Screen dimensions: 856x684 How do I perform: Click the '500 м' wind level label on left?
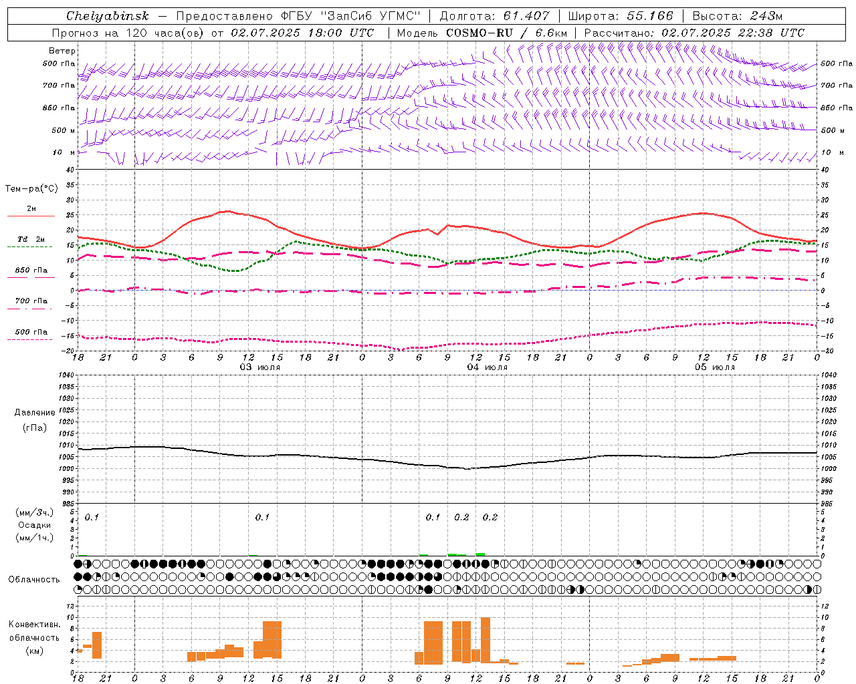click(x=64, y=130)
